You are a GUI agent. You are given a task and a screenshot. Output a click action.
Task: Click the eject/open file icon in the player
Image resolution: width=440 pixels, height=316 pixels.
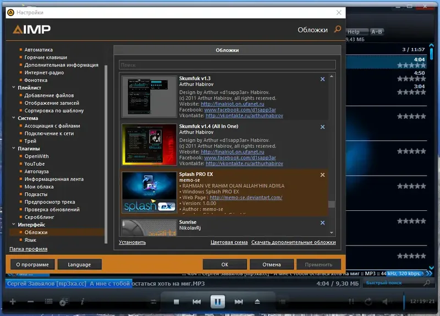(x=257, y=302)
